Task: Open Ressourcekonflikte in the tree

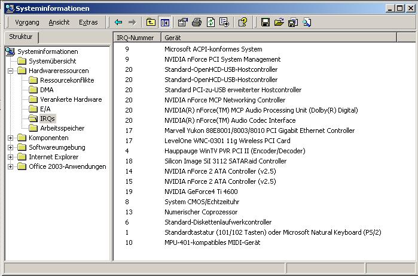Action: (x=67, y=80)
